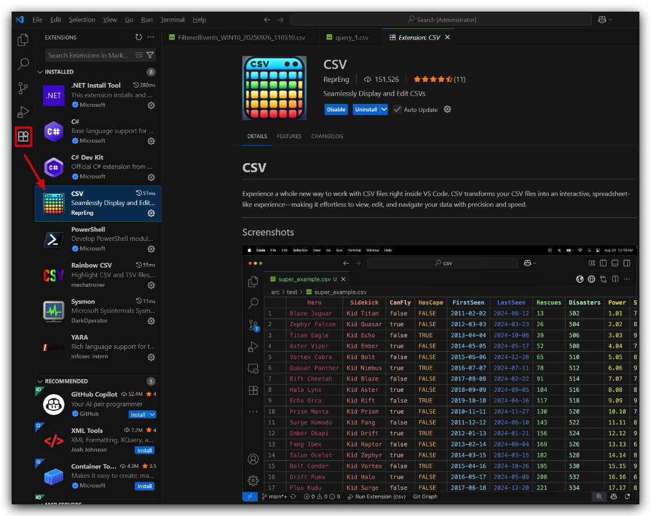Click the title bar Search command center
Viewport: 651px width, 516px height.
441,20
